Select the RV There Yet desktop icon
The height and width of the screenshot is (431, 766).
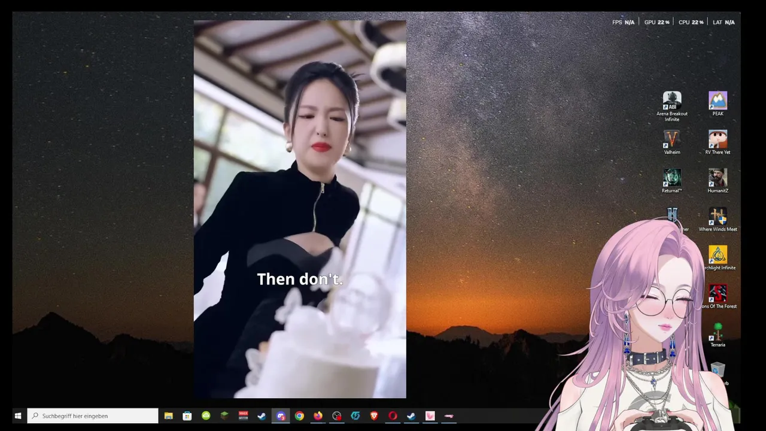(x=718, y=142)
